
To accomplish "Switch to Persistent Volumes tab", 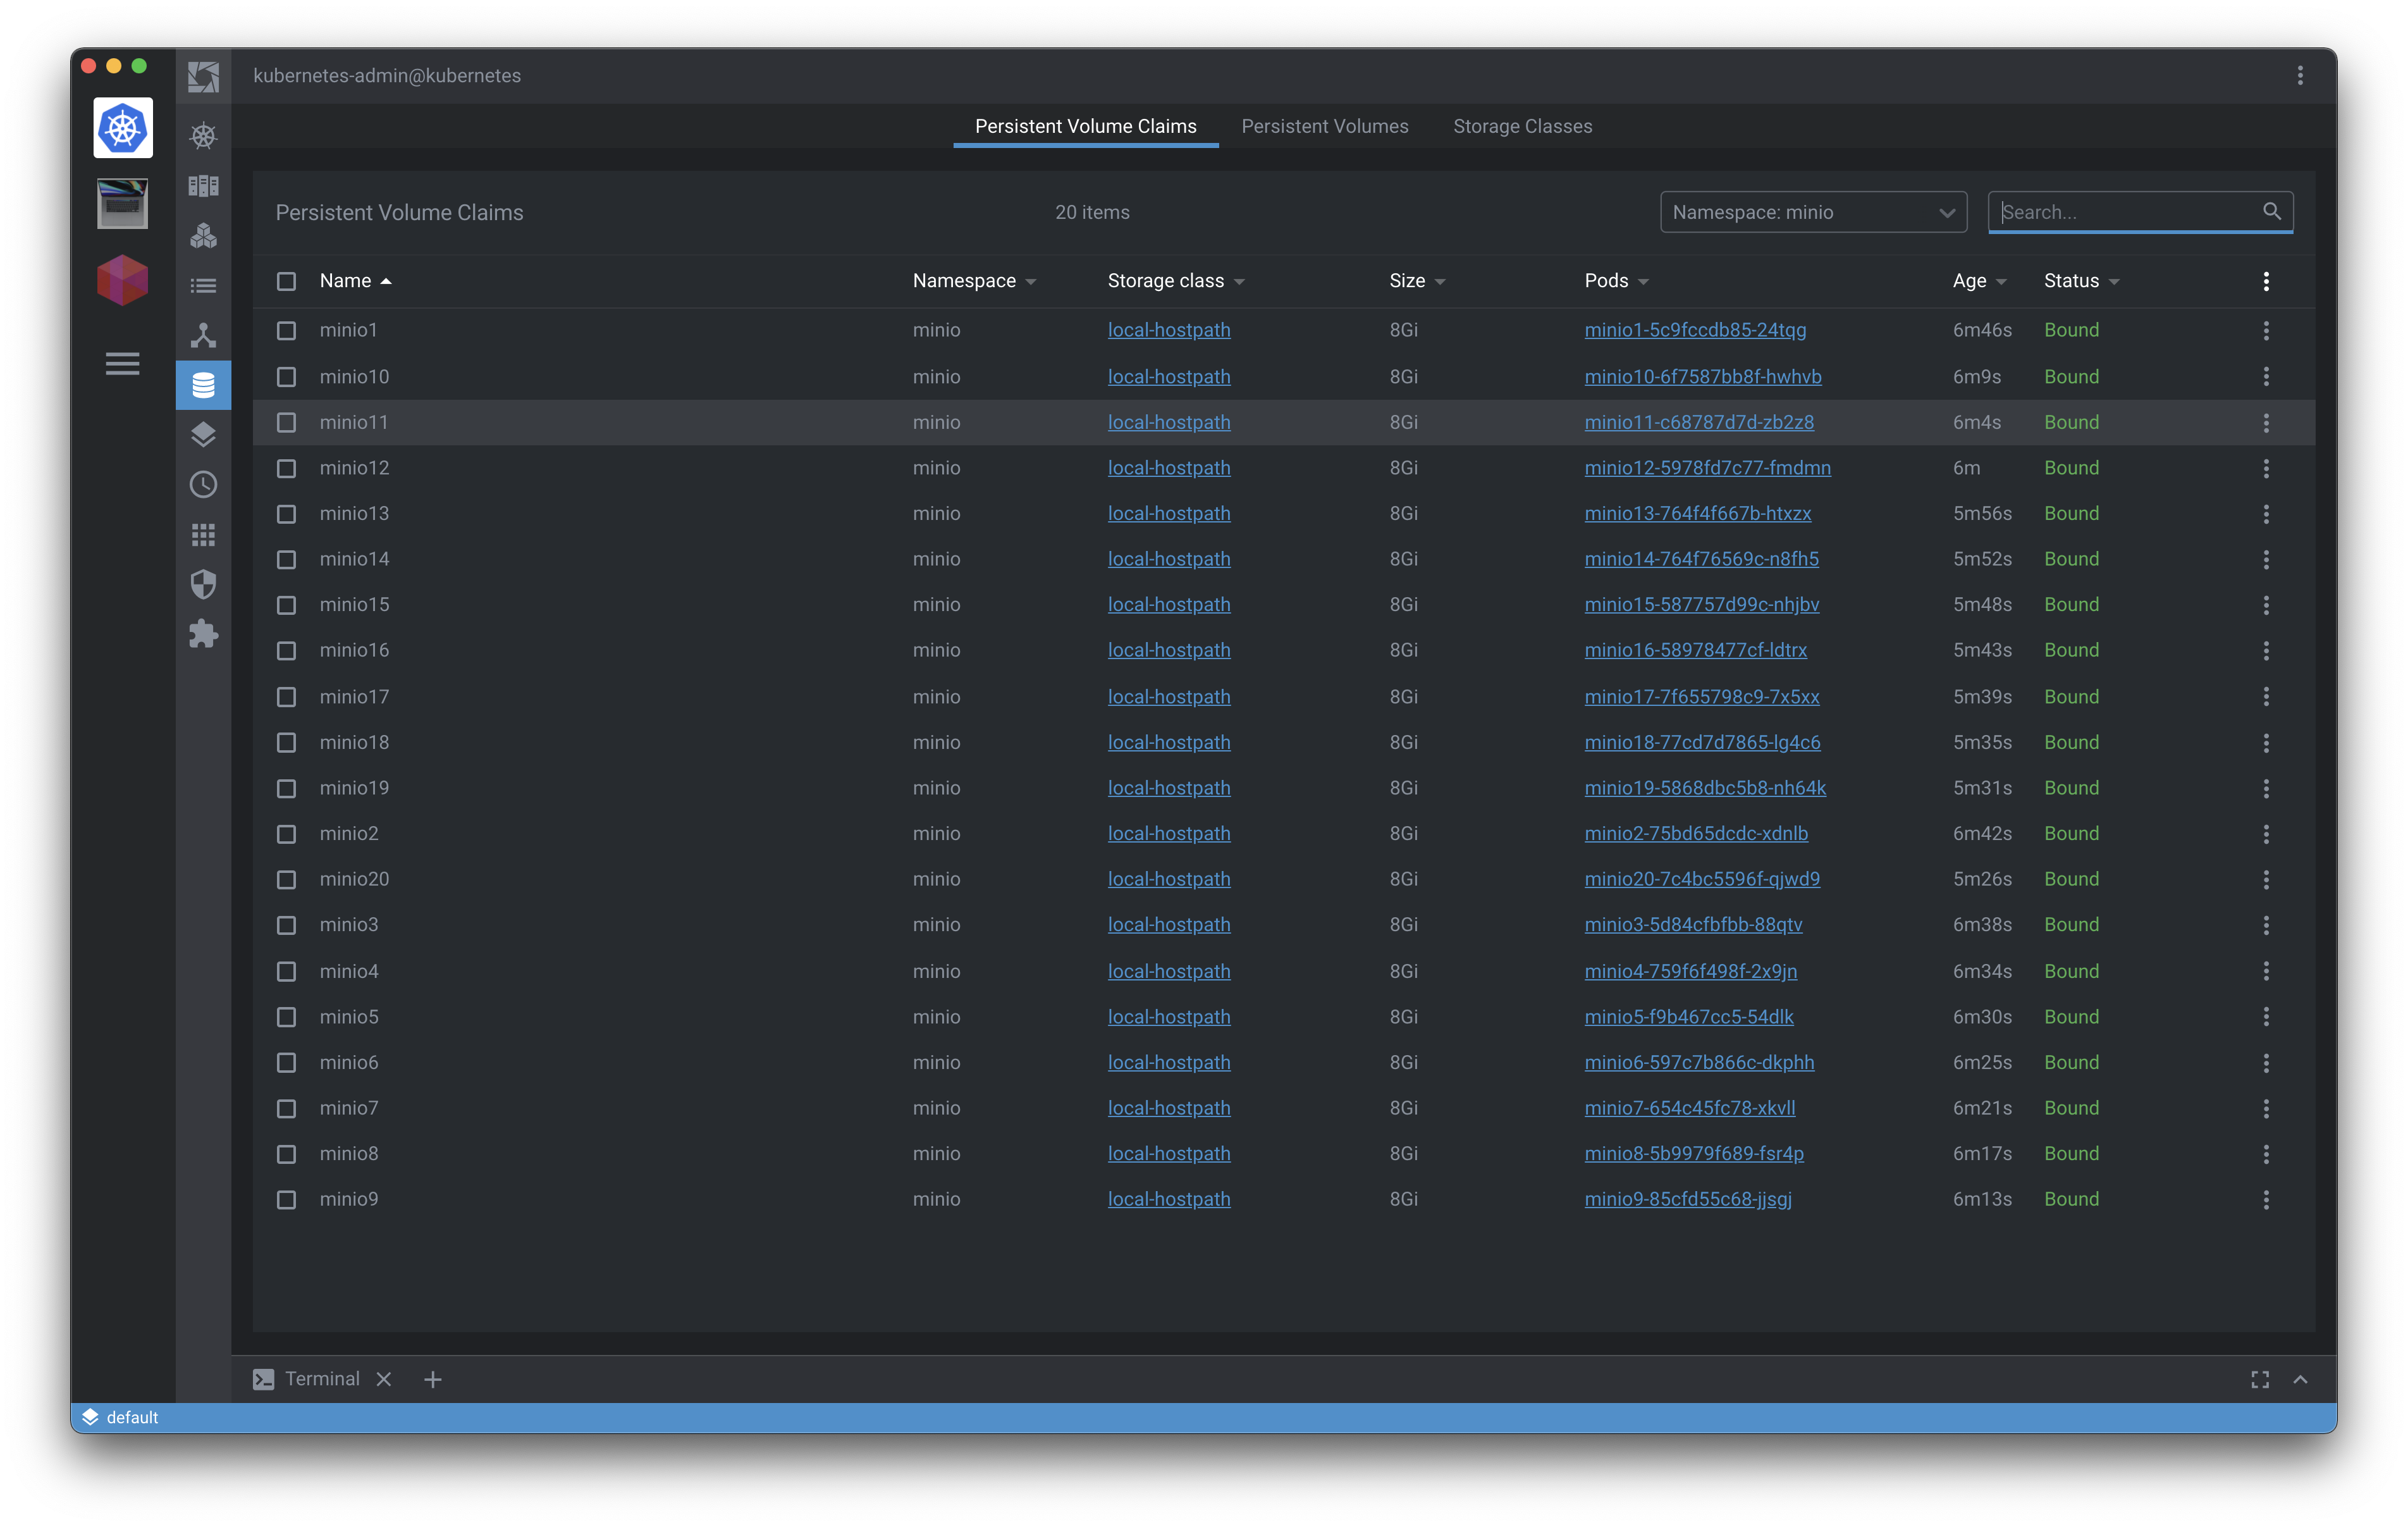I will pyautogui.click(x=1324, y=126).
